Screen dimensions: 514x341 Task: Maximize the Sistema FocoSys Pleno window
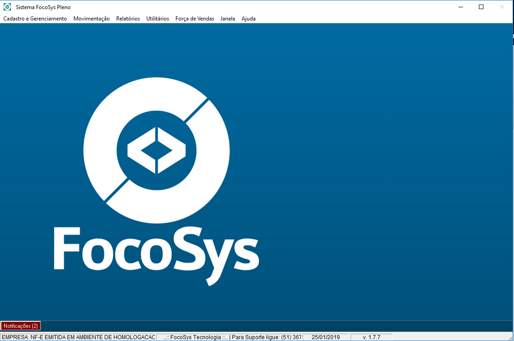[x=481, y=7]
